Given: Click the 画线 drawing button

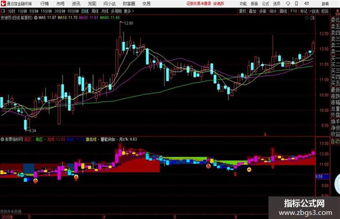Looking at the screenshot, I should (283, 11).
